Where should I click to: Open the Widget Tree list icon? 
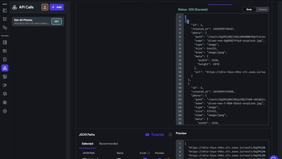click(x=5, y=19)
